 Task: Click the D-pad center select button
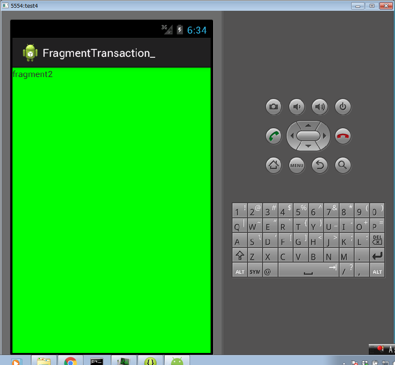tap(308, 136)
